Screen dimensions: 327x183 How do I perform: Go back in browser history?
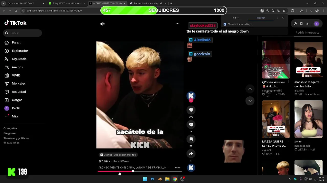(4, 11)
